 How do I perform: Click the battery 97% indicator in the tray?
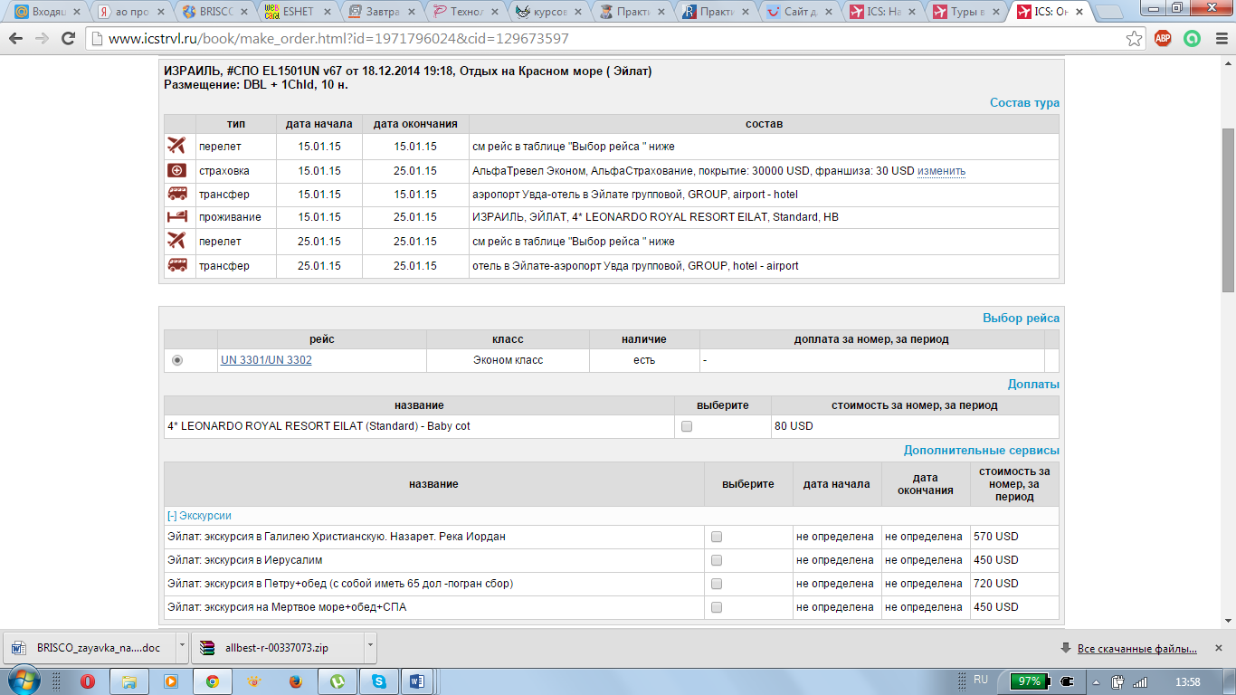pyautogui.click(x=1032, y=681)
